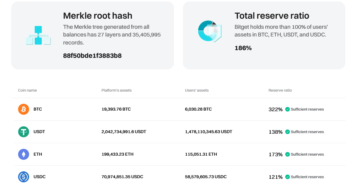The height and width of the screenshot is (185, 353).
Task: Click green checkmark beside USDT sufficient reserves
Action: [287, 132]
